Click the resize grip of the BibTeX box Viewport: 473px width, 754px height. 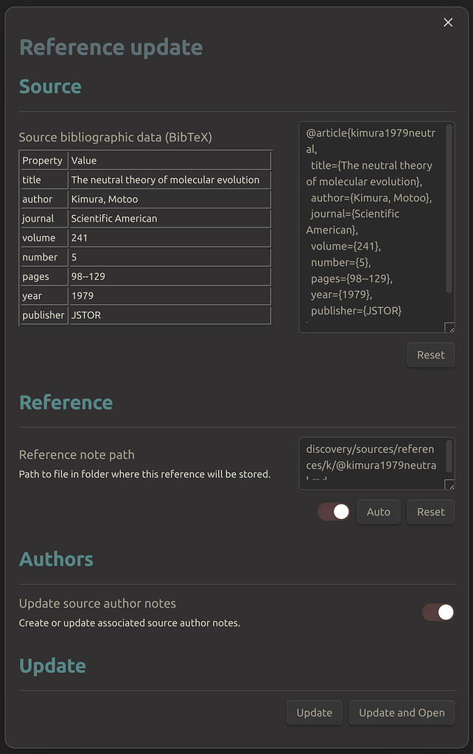pos(450,328)
